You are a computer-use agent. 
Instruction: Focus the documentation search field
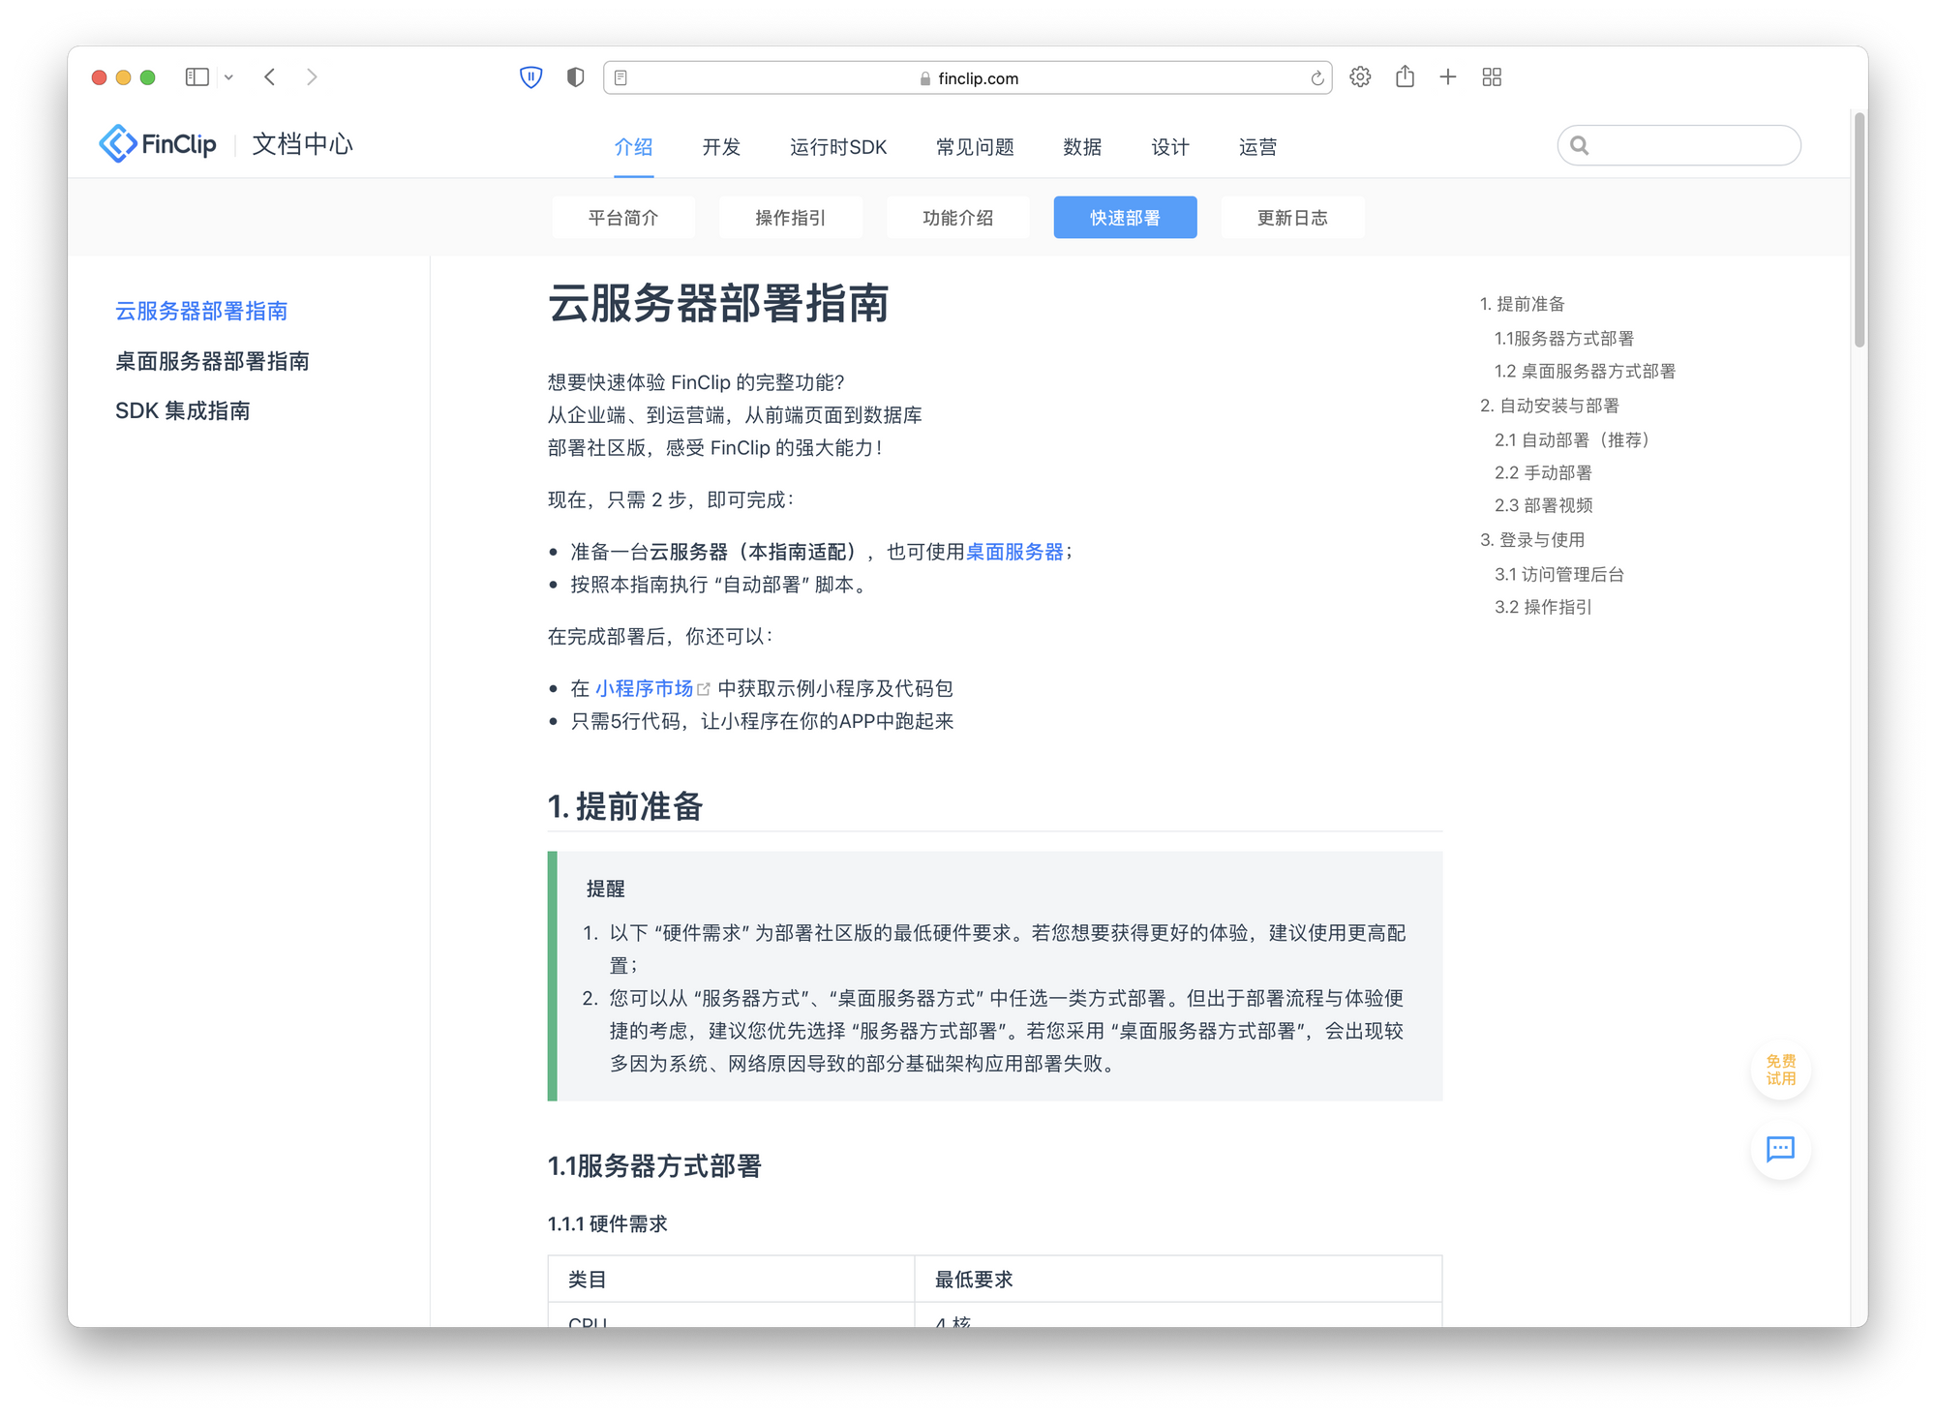tap(1679, 145)
